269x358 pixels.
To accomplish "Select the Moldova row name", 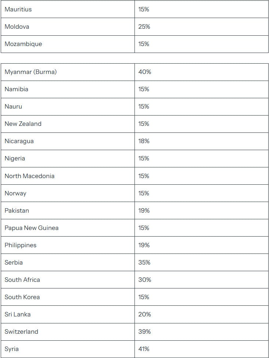I will [17, 26].
